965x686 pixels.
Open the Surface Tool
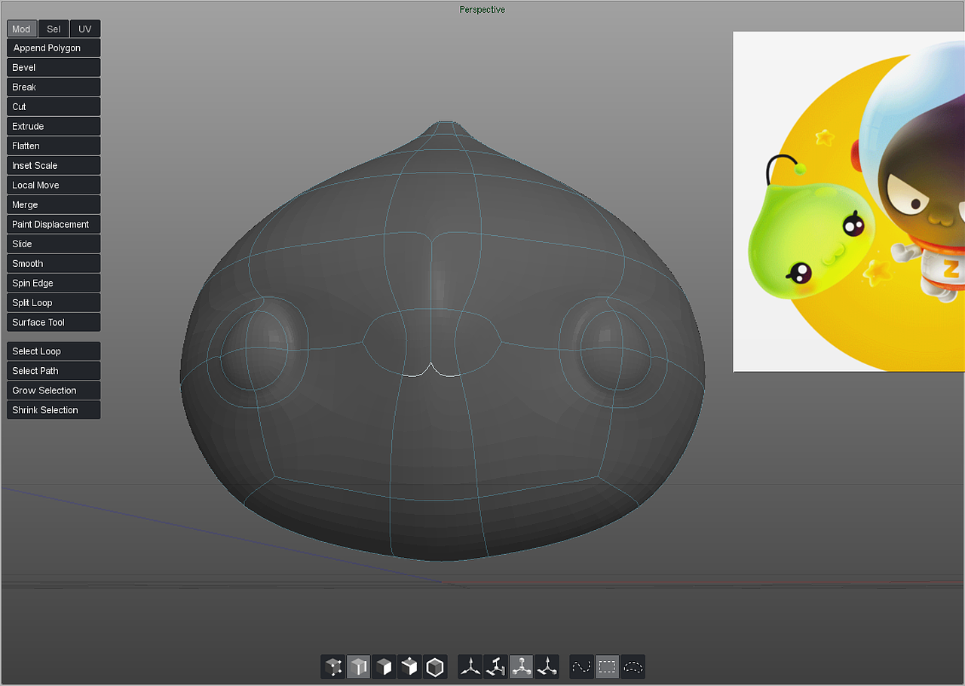[x=54, y=323]
